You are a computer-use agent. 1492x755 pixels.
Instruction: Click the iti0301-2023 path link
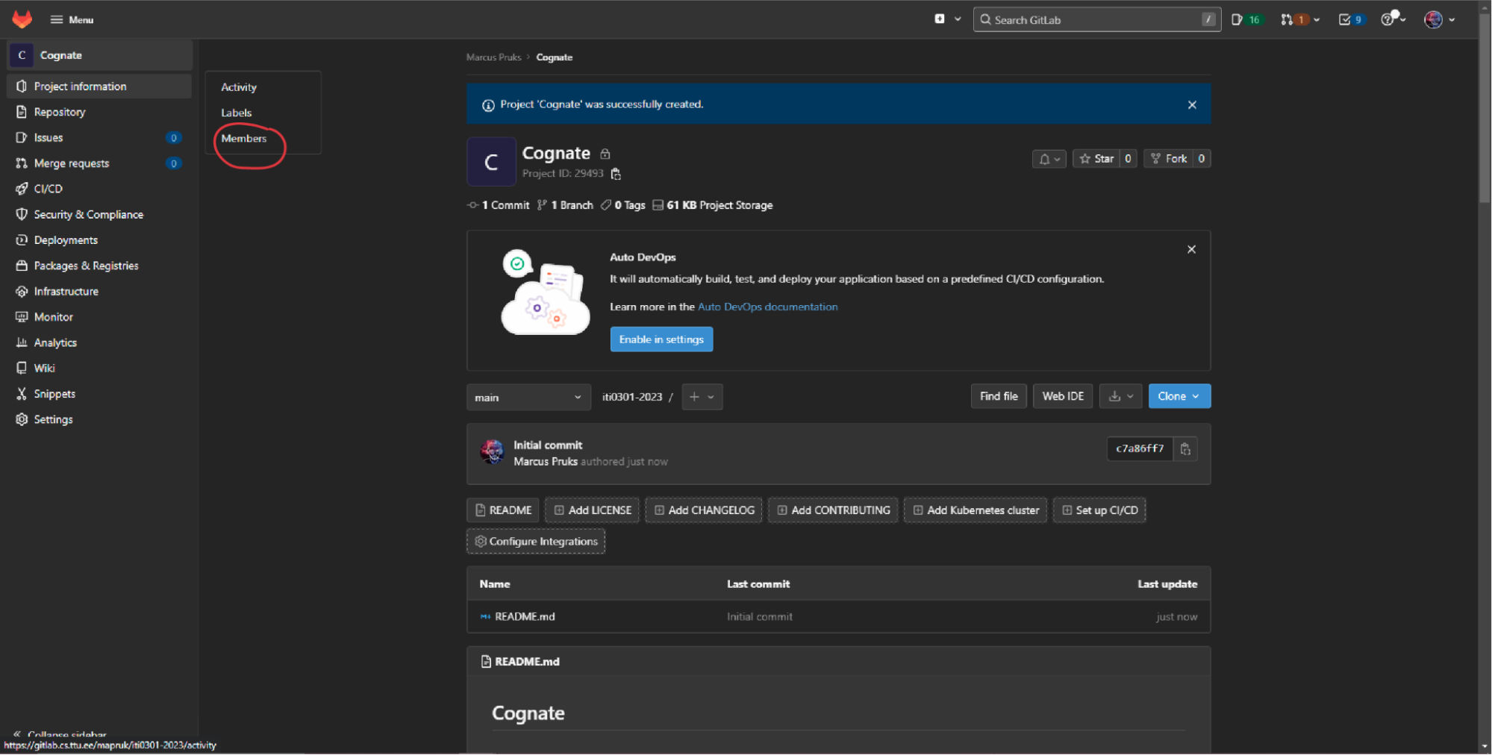pos(632,397)
